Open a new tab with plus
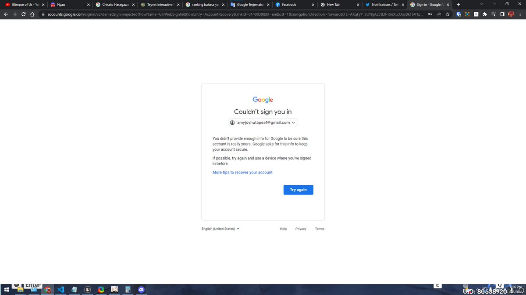Image resolution: width=526 pixels, height=295 pixels. pos(458,4)
